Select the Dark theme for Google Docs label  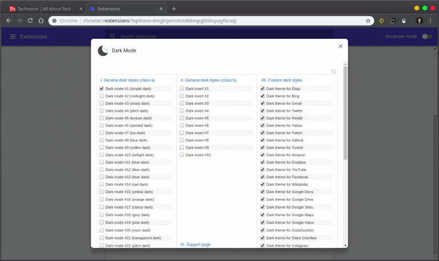coord(289,192)
